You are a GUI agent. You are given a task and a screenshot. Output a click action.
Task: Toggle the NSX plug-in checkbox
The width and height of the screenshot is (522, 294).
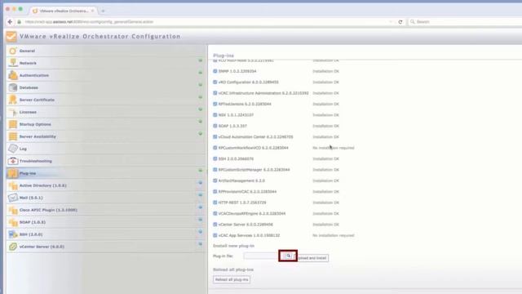tap(215, 114)
